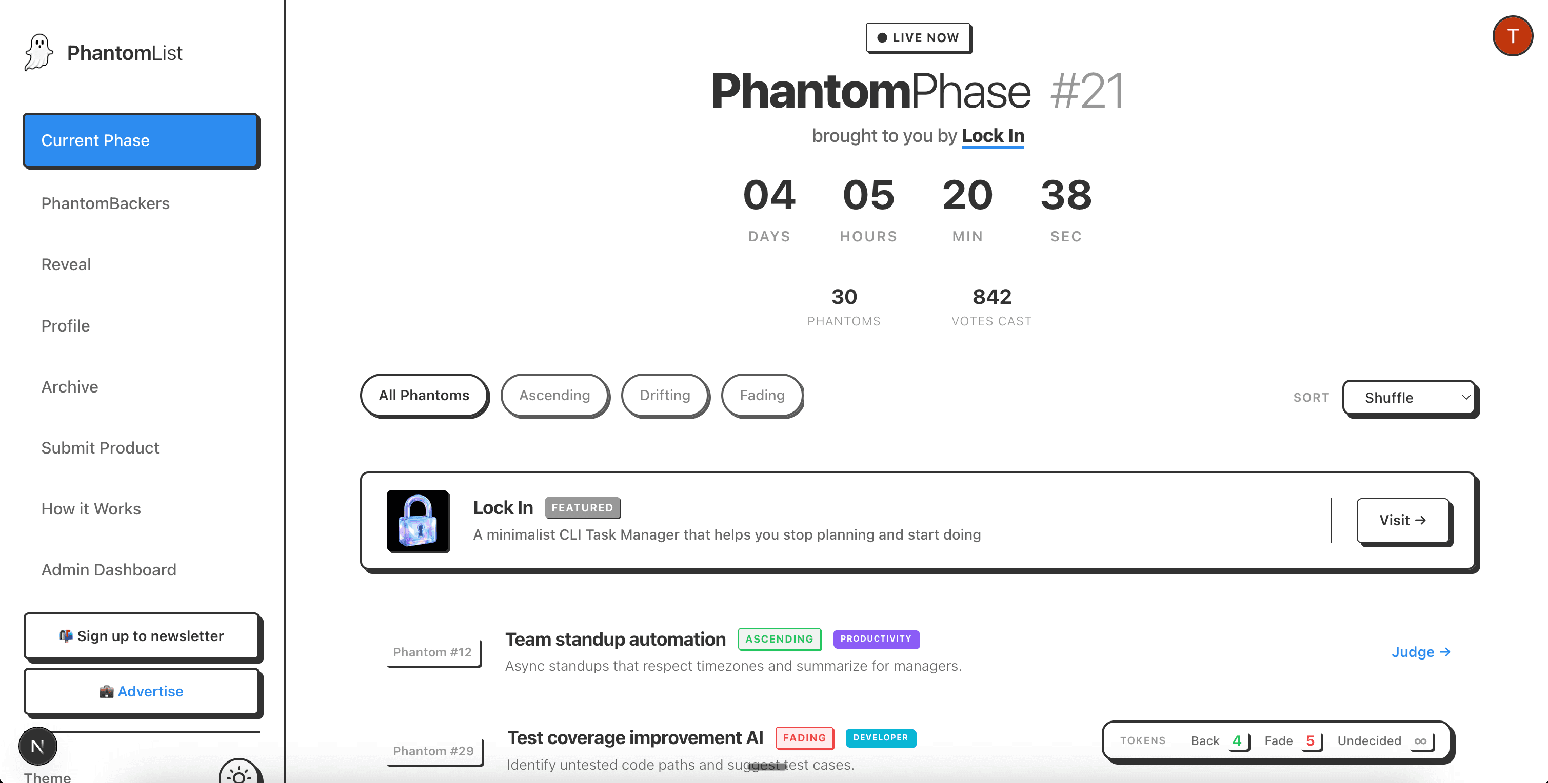Click the dark Next.js N badge above Theme
Screen dimensions: 1548x783
(37, 746)
